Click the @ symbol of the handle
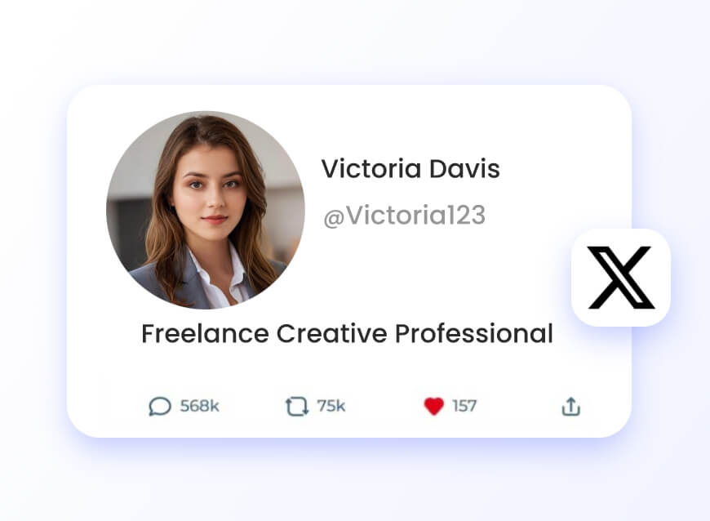Viewport: 710px width, 521px height. click(334, 218)
